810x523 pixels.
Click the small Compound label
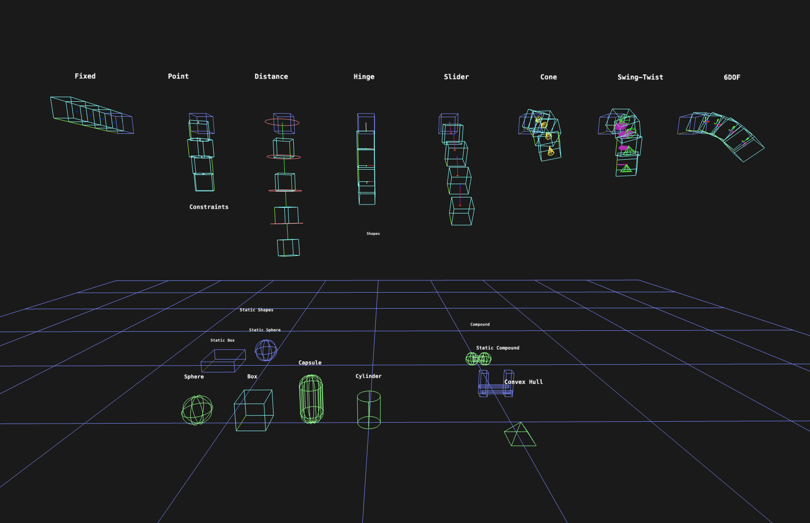480,325
